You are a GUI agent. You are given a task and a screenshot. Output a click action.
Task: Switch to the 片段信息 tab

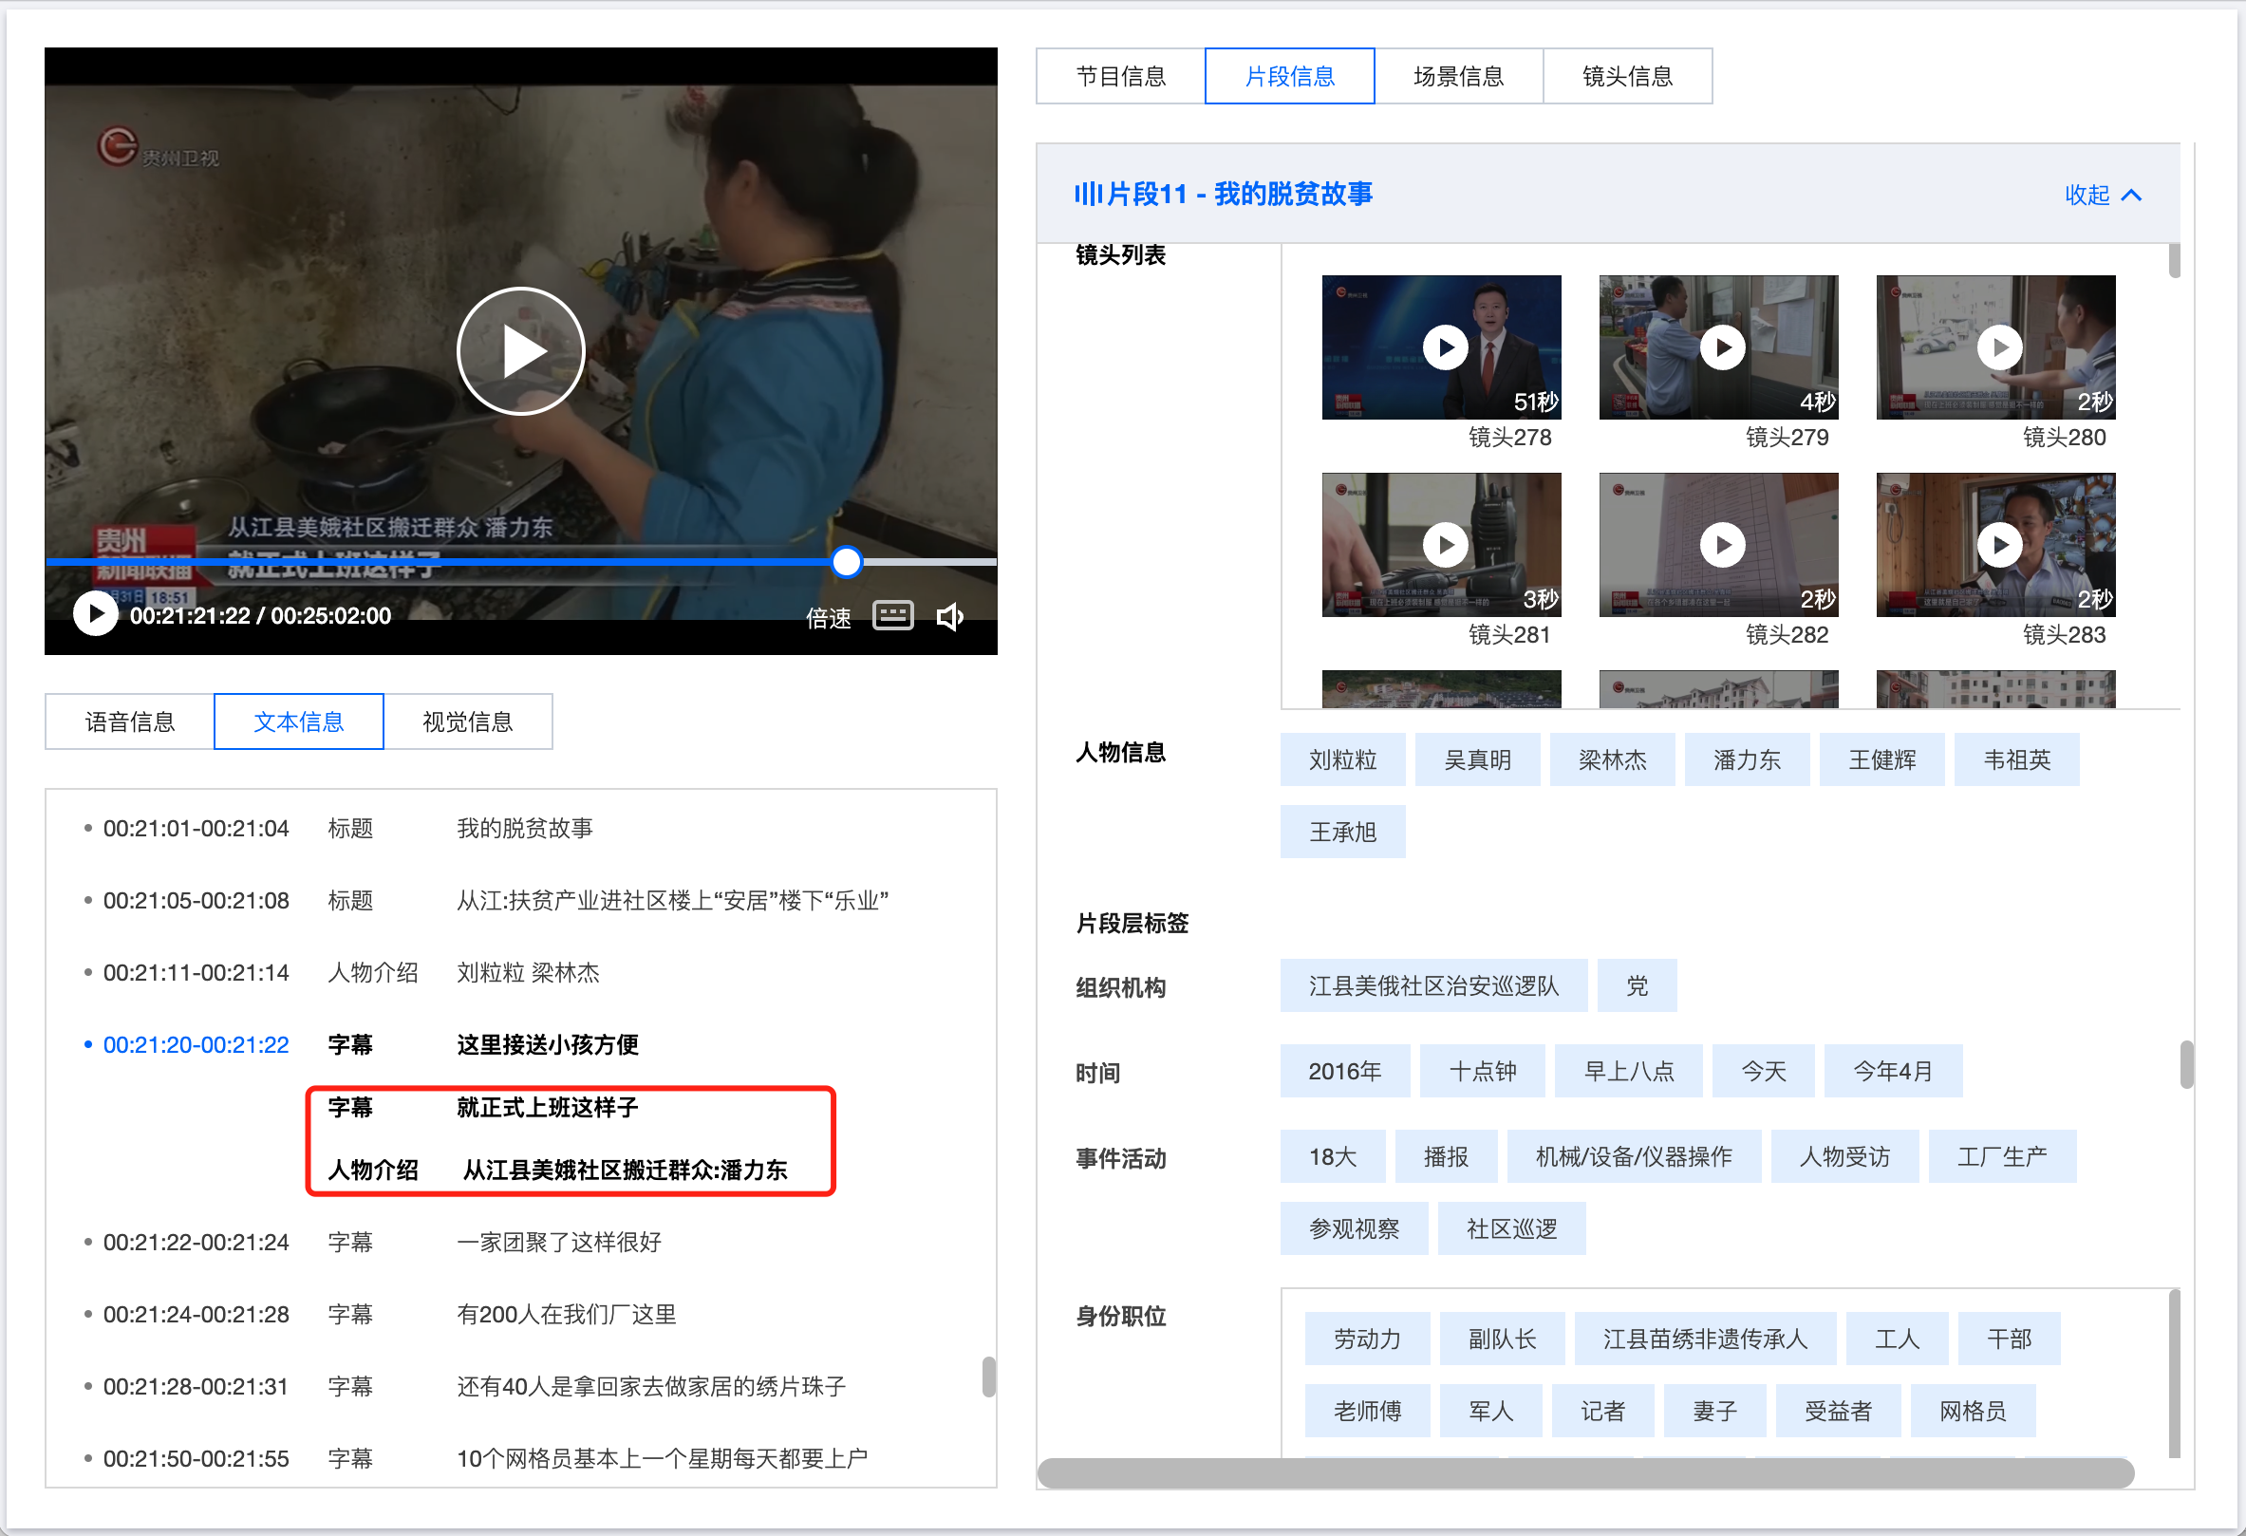click(1289, 76)
